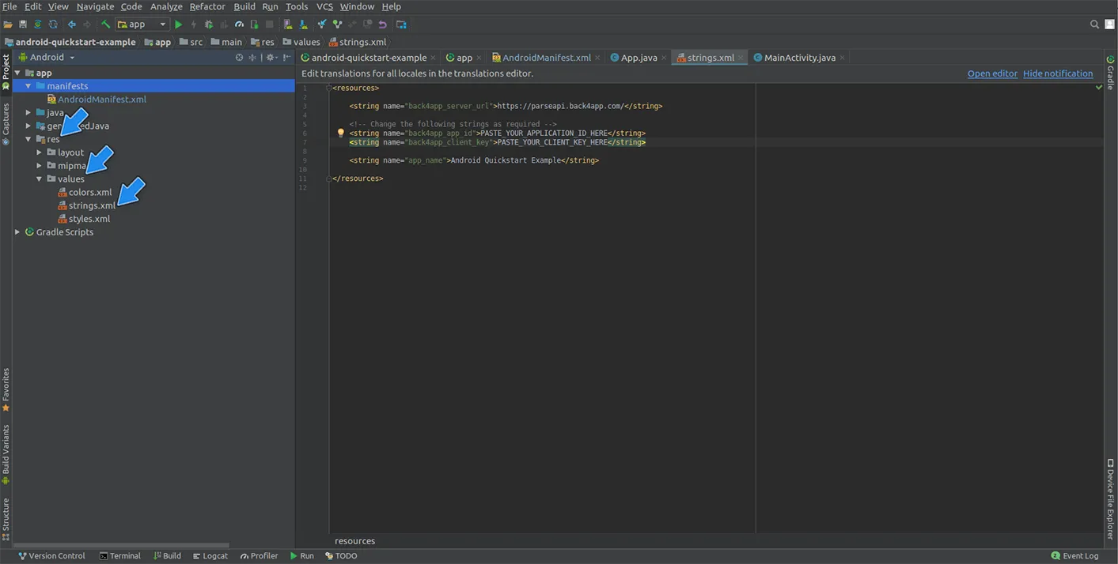Expand the layout folder arrow
The image size is (1118, 564).
pos(40,152)
